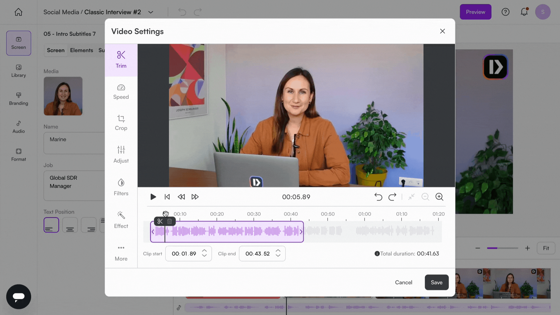Switch to the Elements tab

pyautogui.click(x=81, y=50)
